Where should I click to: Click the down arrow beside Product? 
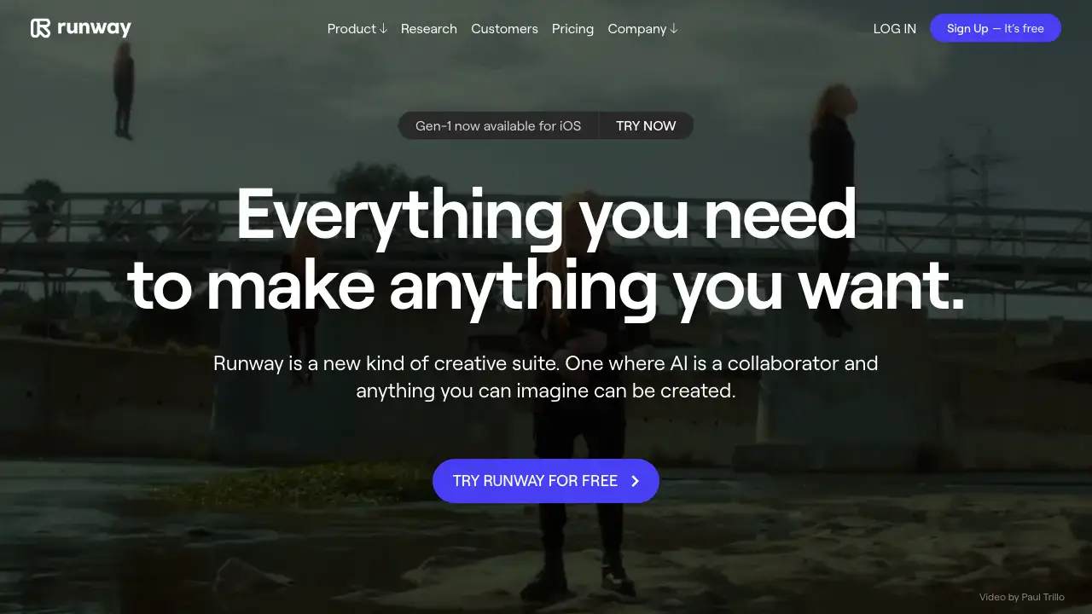[x=383, y=29]
